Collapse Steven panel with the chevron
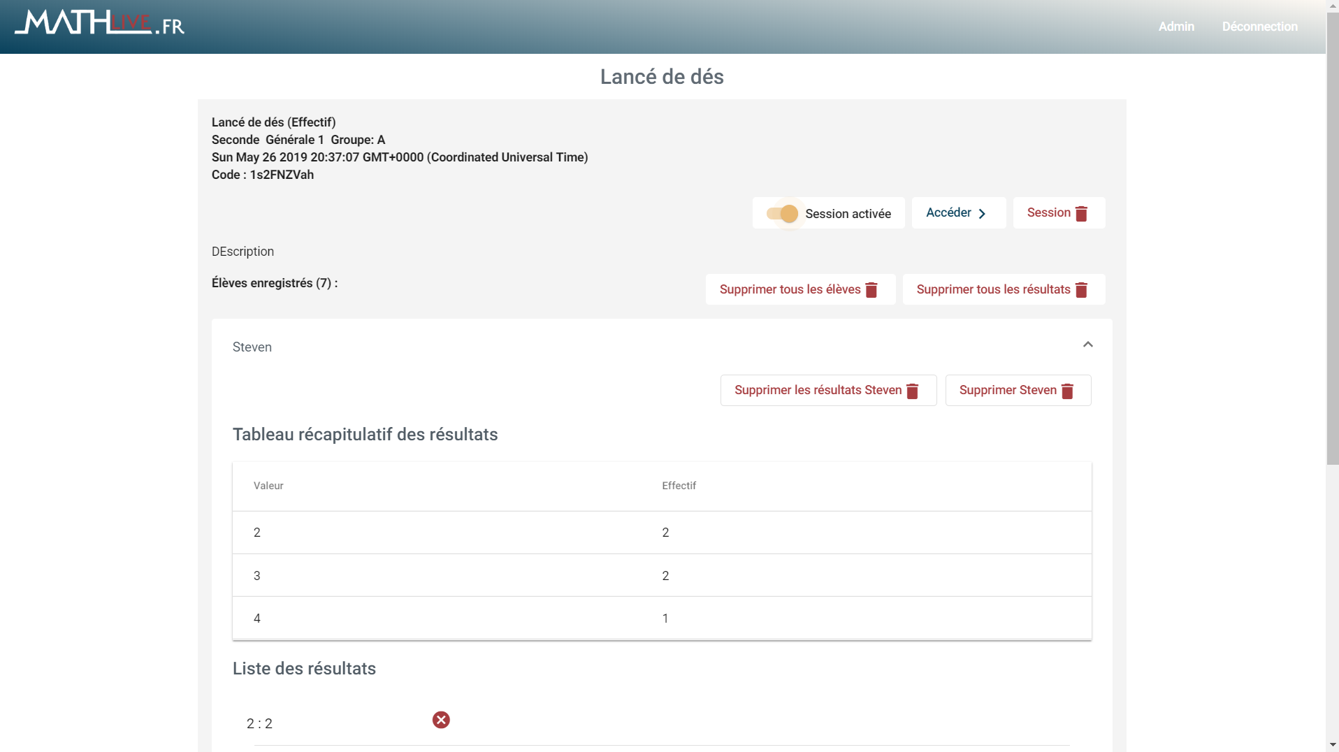Image resolution: width=1339 pixels, height=752 pixels. (x=1087, y=345)
